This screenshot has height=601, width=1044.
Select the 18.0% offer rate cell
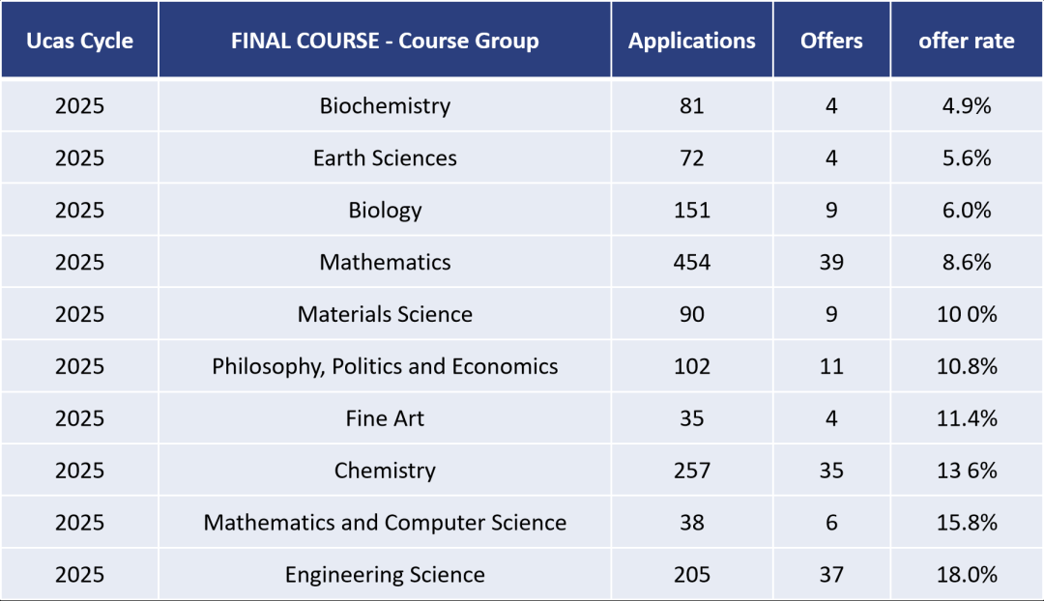click(x=967, y=576)
